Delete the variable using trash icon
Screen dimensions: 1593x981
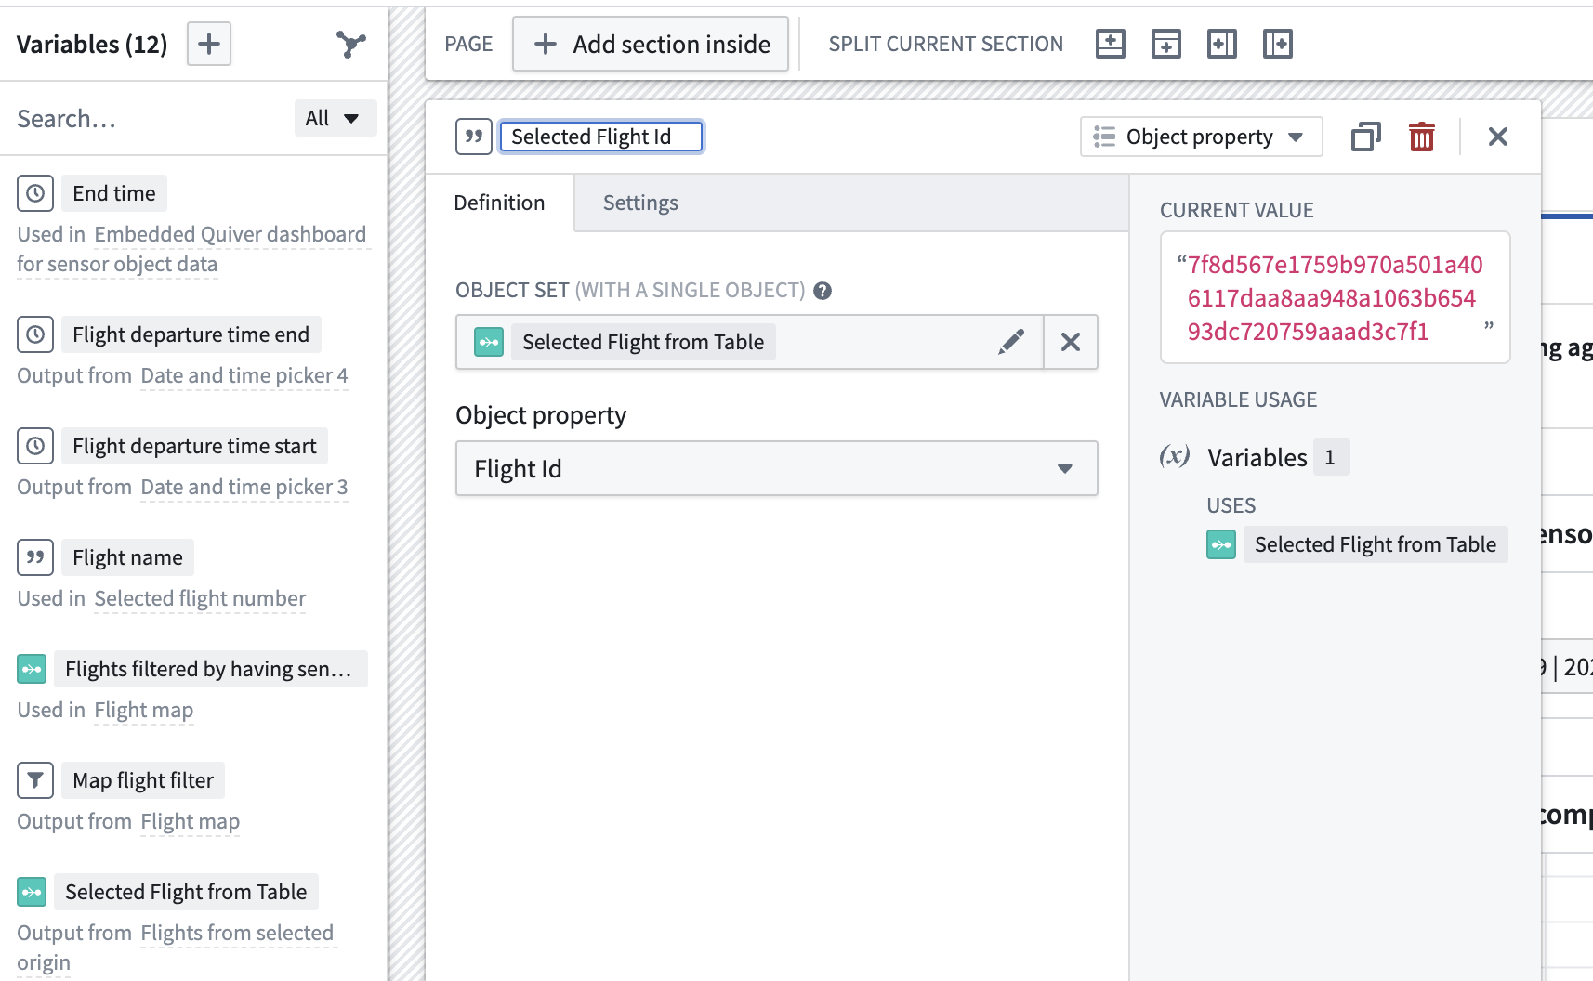coord(1421,137)
